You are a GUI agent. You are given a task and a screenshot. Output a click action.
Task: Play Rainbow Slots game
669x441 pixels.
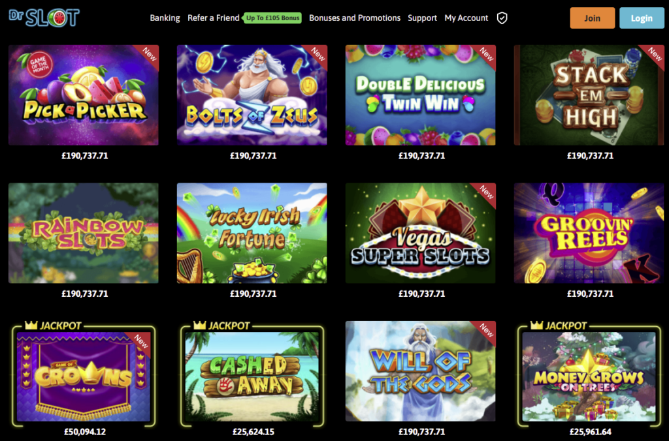click(84, 233)
